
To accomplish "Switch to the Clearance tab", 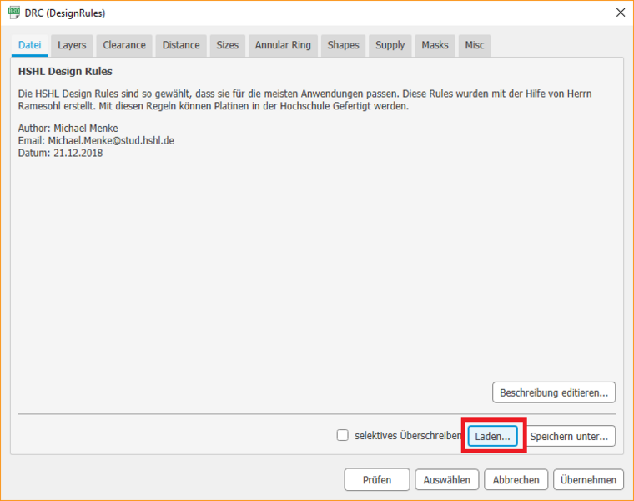I will 124,45.
